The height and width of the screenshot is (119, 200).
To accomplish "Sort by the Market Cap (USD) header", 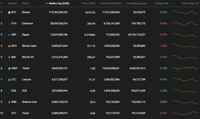I will tap(59, 3).
